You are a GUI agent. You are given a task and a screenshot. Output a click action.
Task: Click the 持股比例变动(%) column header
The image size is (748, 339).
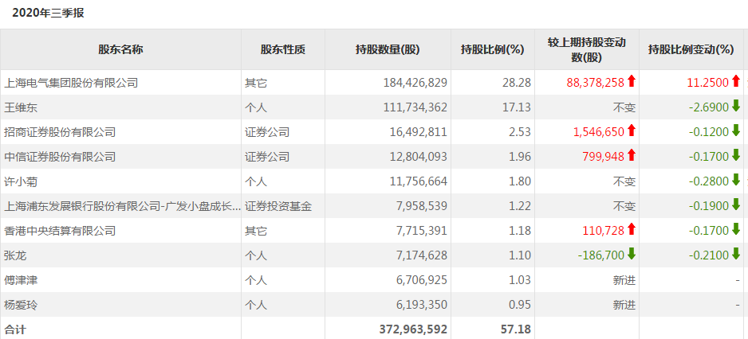691,49
